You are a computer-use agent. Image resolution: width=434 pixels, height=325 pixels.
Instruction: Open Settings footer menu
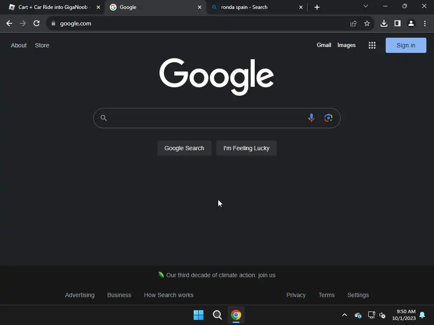click(358, 295)
